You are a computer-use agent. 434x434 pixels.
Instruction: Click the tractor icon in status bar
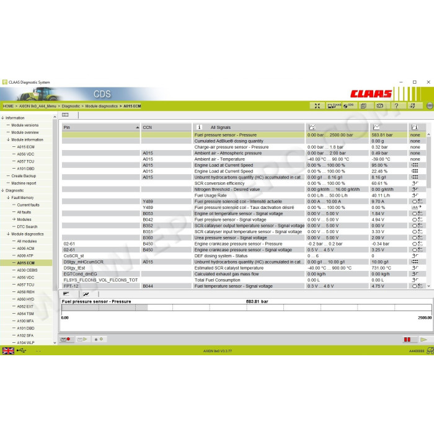(430, 351)
